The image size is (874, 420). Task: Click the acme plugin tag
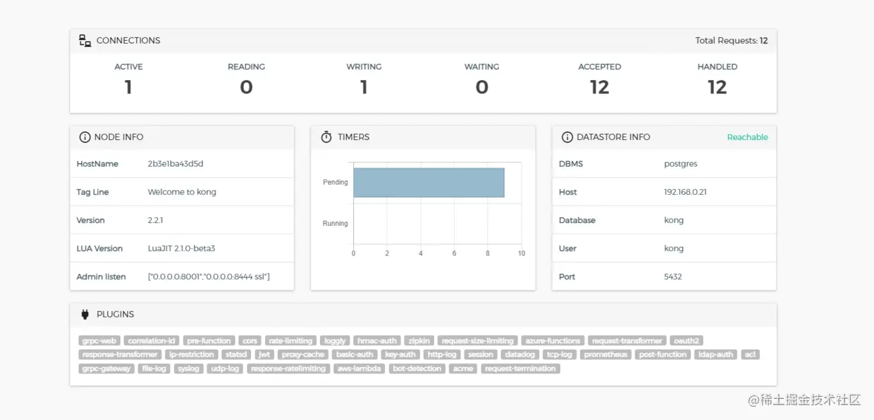pyautogui.click(x=463, y=369)
